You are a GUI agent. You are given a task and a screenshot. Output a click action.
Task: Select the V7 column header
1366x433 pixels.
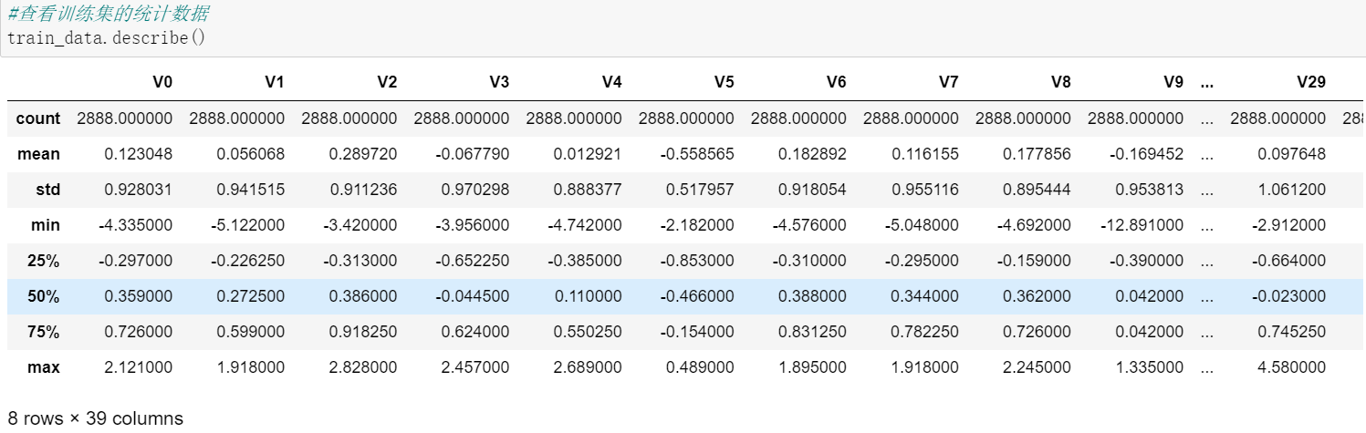click(948, 82)
